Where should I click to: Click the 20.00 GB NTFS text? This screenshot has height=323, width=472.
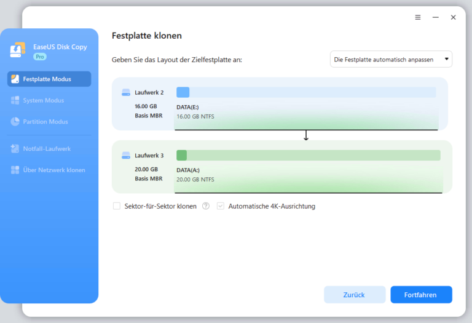click(195, 180)
